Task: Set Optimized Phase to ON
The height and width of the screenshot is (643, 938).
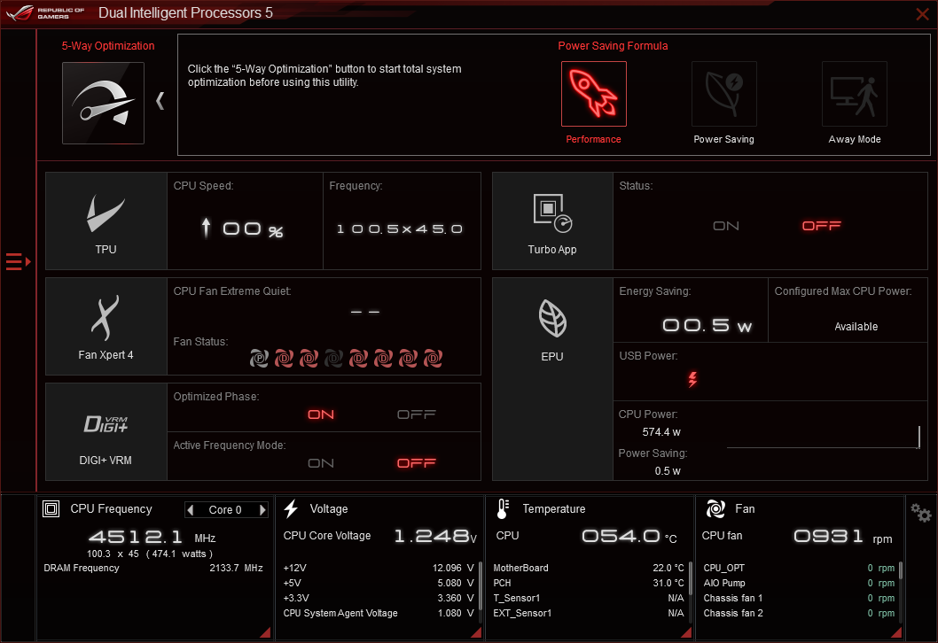Action: [321, 414]
